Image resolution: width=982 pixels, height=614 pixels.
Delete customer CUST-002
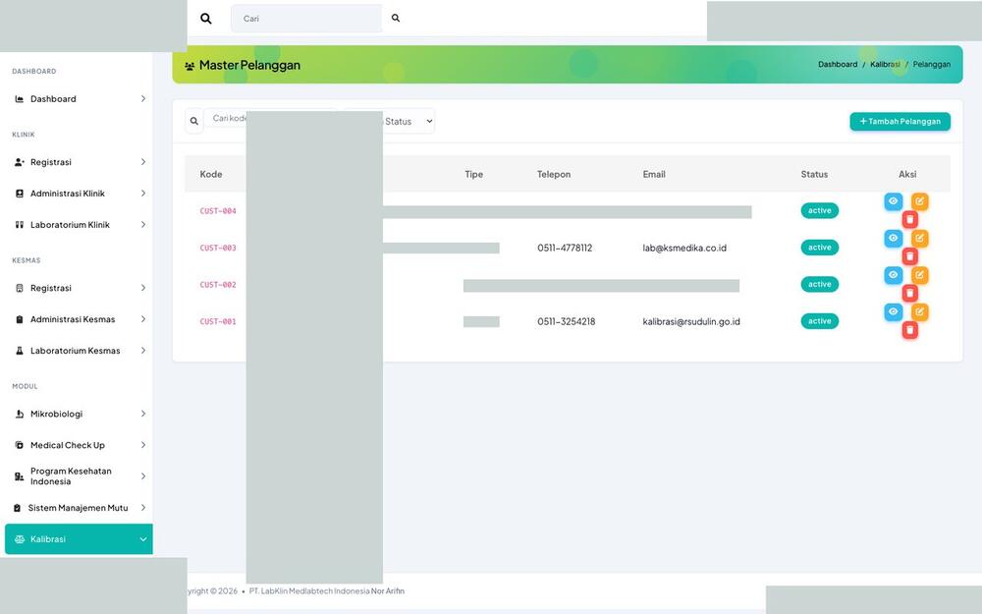(x=910, y=293)
